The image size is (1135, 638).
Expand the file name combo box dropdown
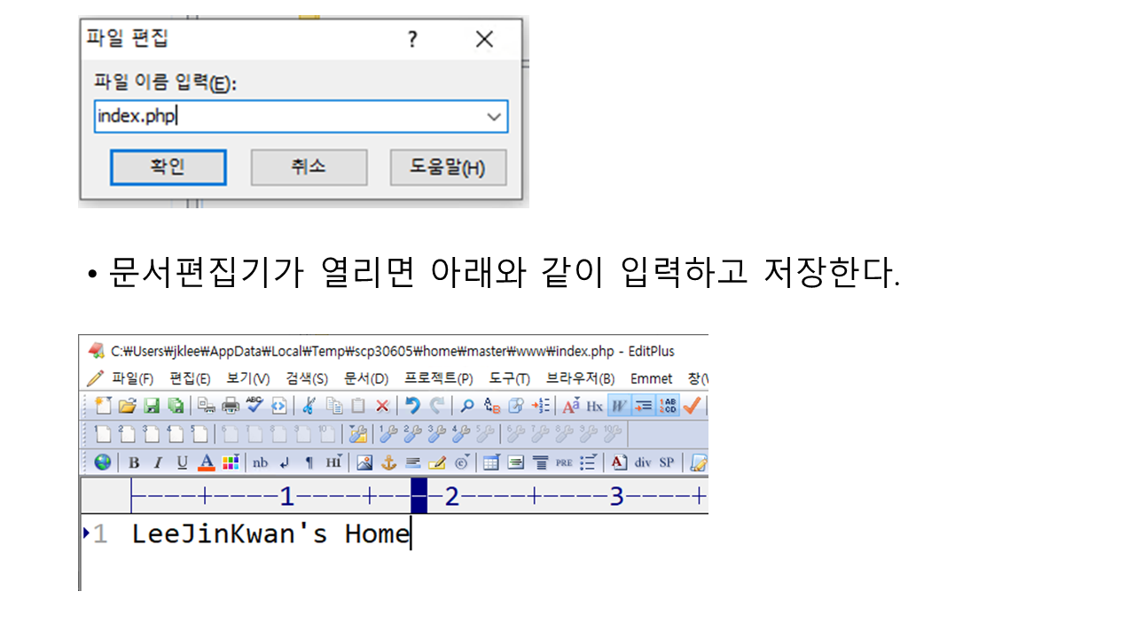494,117
